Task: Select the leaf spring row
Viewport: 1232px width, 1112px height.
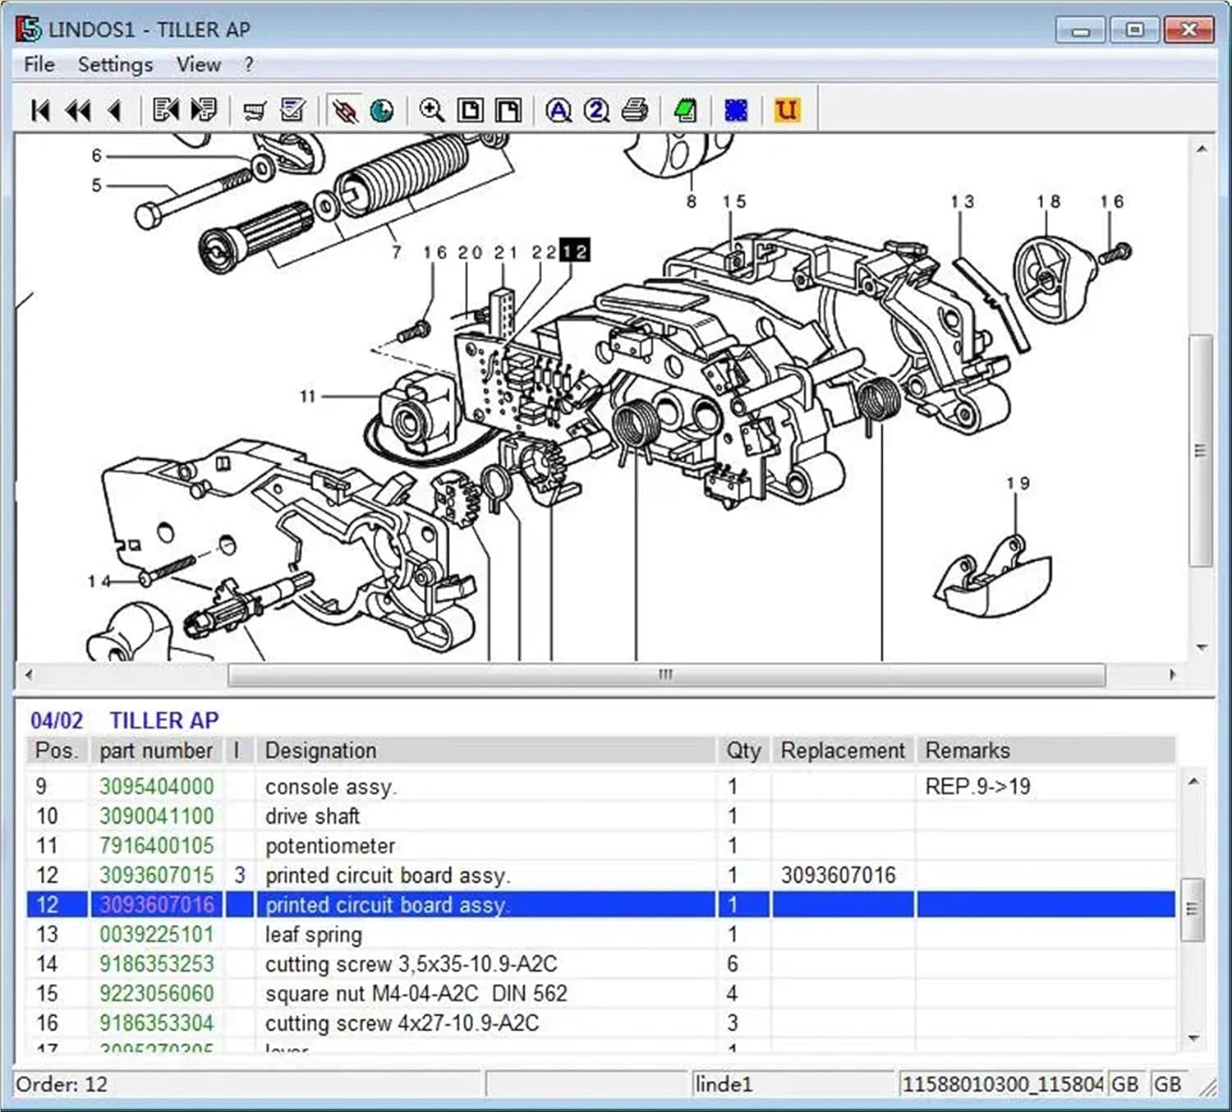Action: tap(313, 935)
